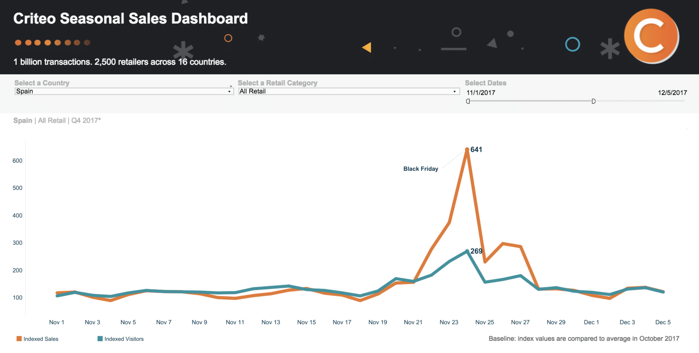Select Indexed Visitors legend label
The height and width of the screenshot is (353, 699).
pos(124,339)
